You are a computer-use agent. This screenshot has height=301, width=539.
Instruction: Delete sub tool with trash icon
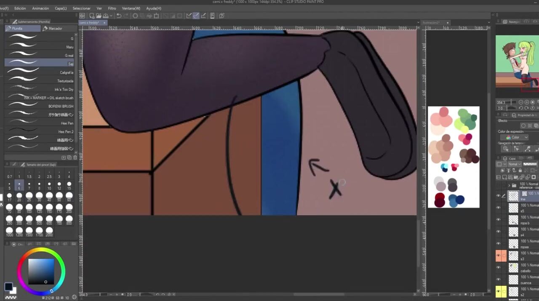(x=75, y=157)
